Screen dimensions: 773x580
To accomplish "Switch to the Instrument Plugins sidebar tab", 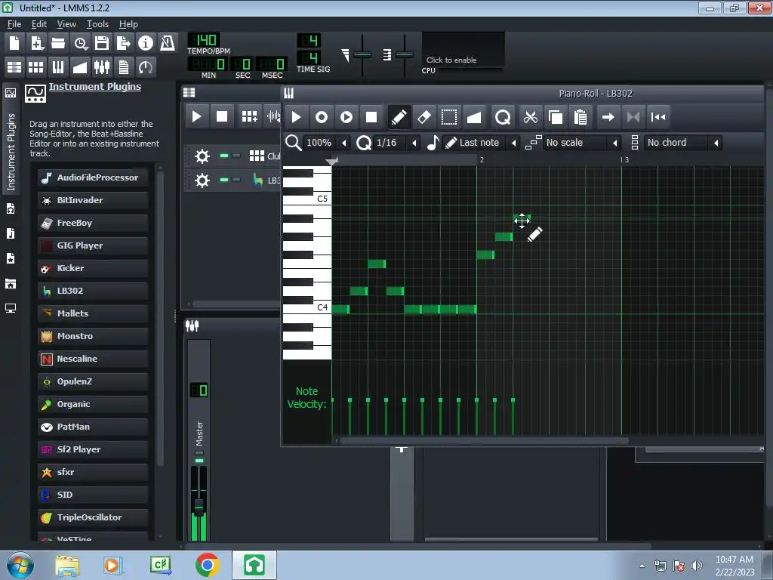I will click(11, 140).
